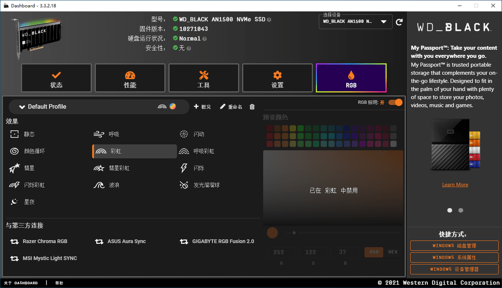The height and width of the screenshot is (288, 502).
Task: Choose the 呼吸 breathing effect
Action: coord(106,134)
